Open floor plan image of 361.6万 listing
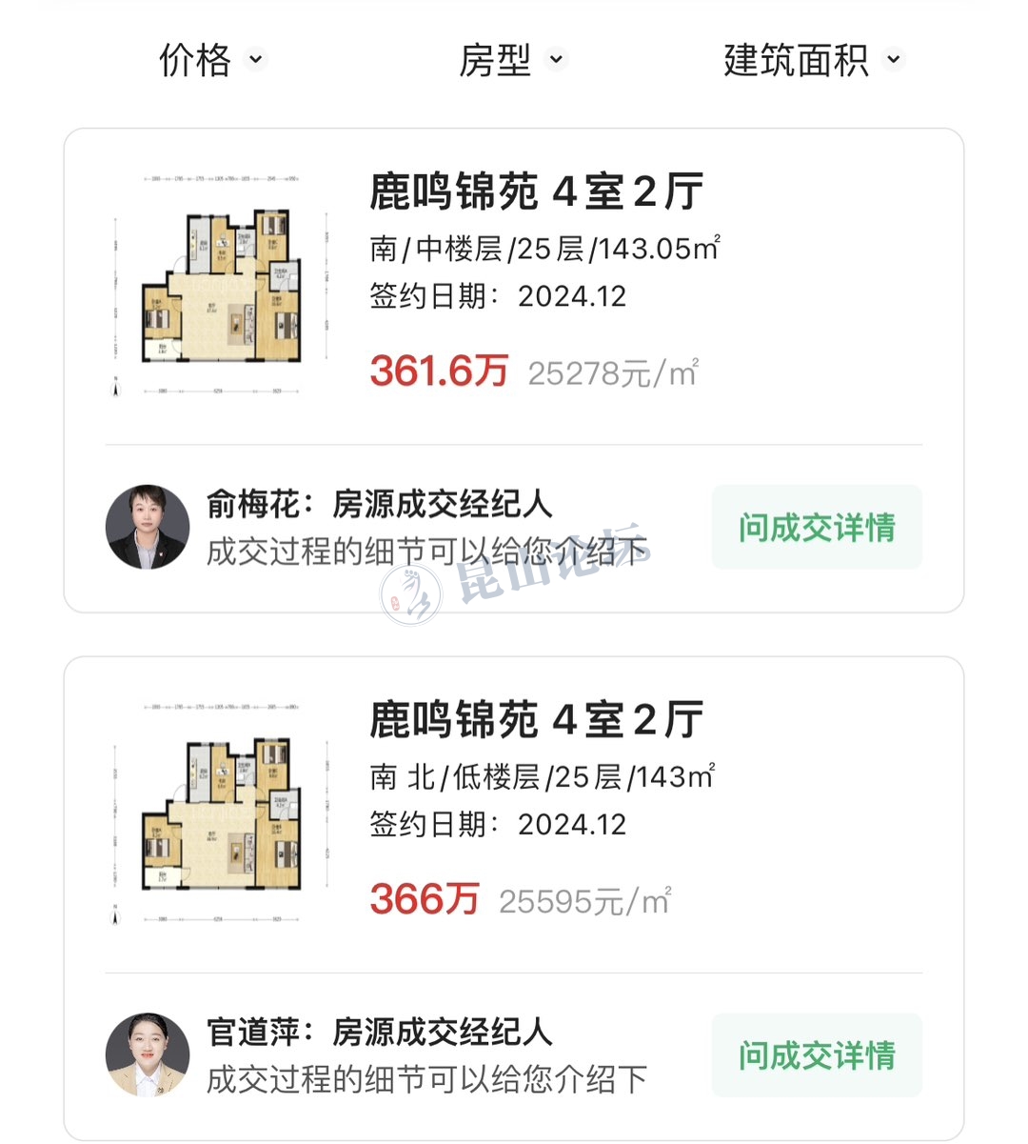 (x=219, y=286)
